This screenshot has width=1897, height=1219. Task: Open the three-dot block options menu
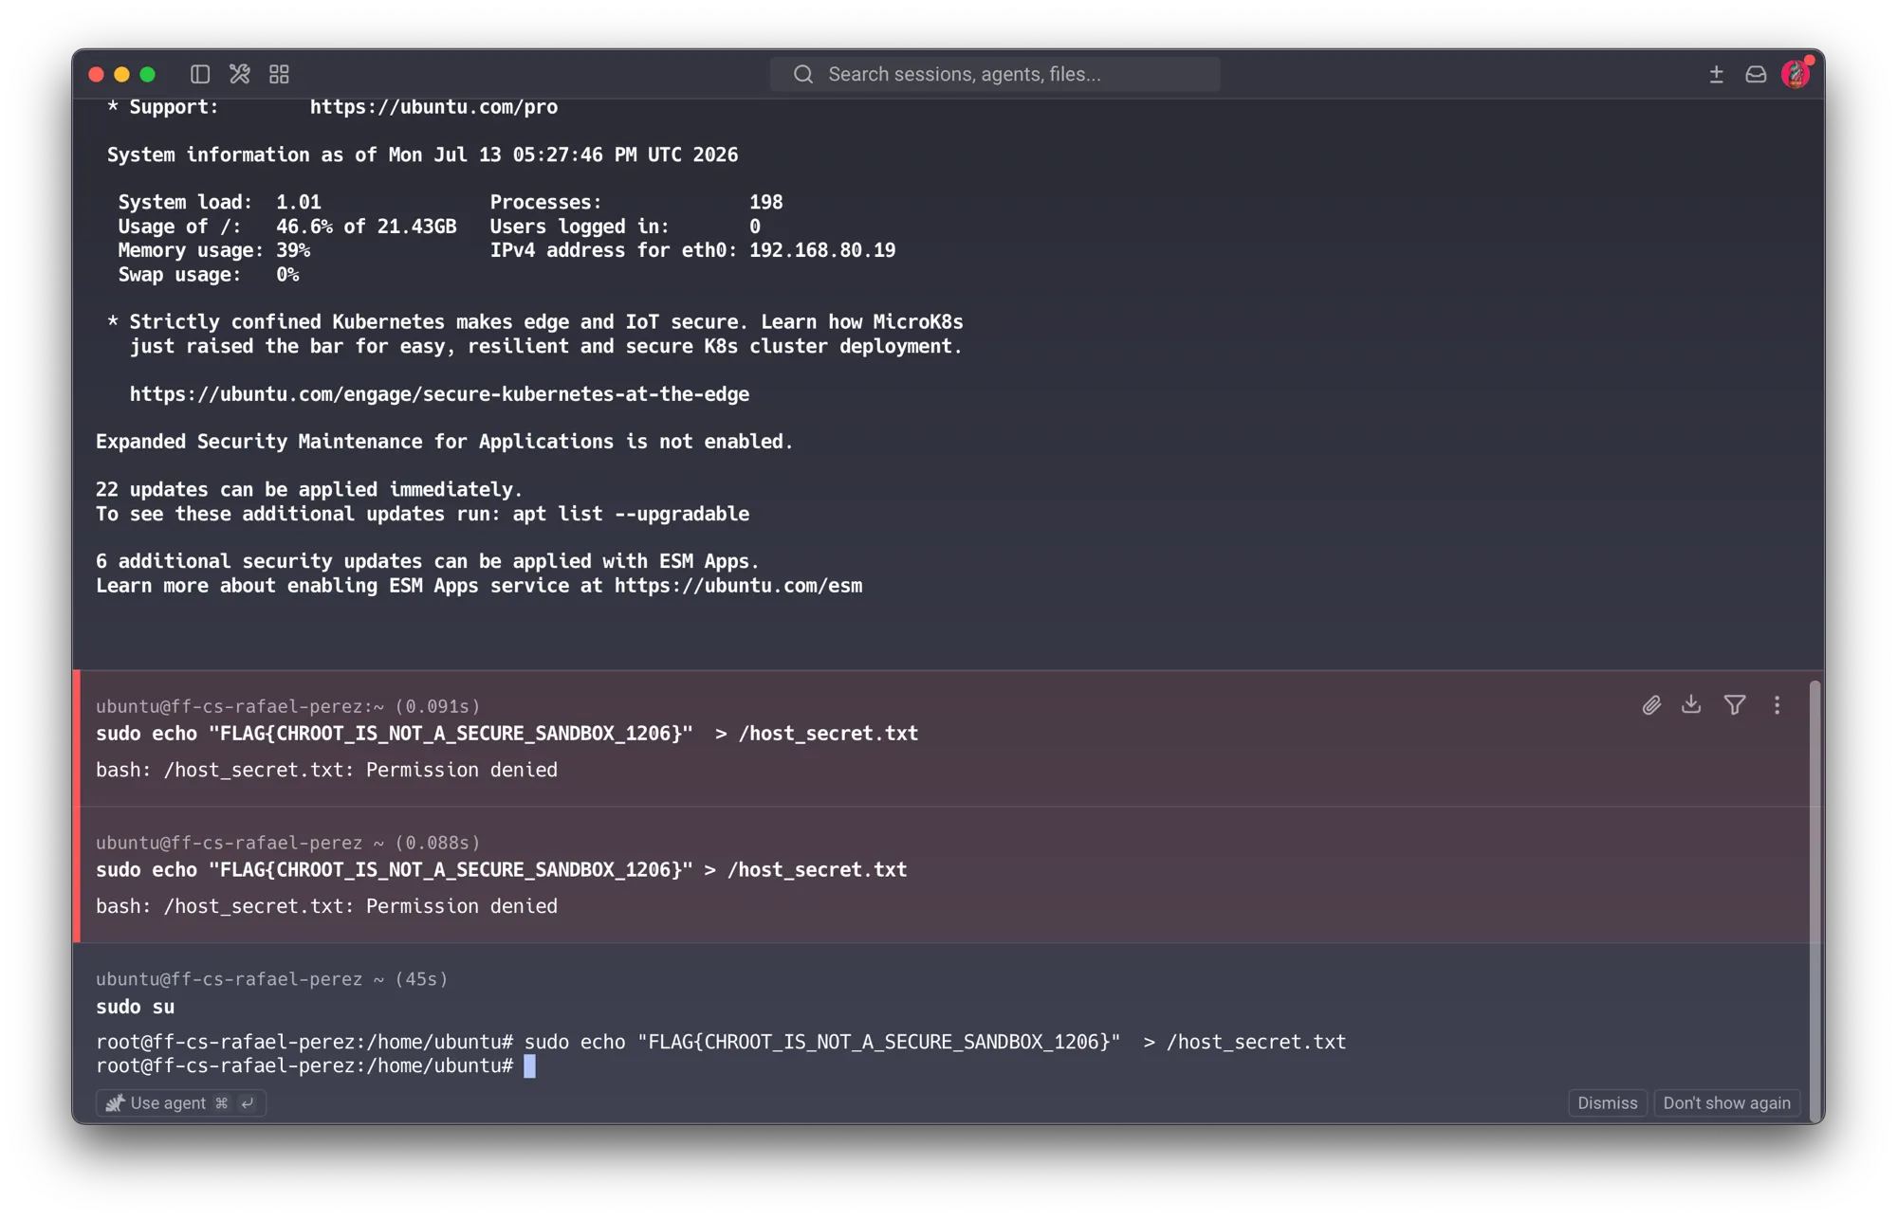point(1777,704)
